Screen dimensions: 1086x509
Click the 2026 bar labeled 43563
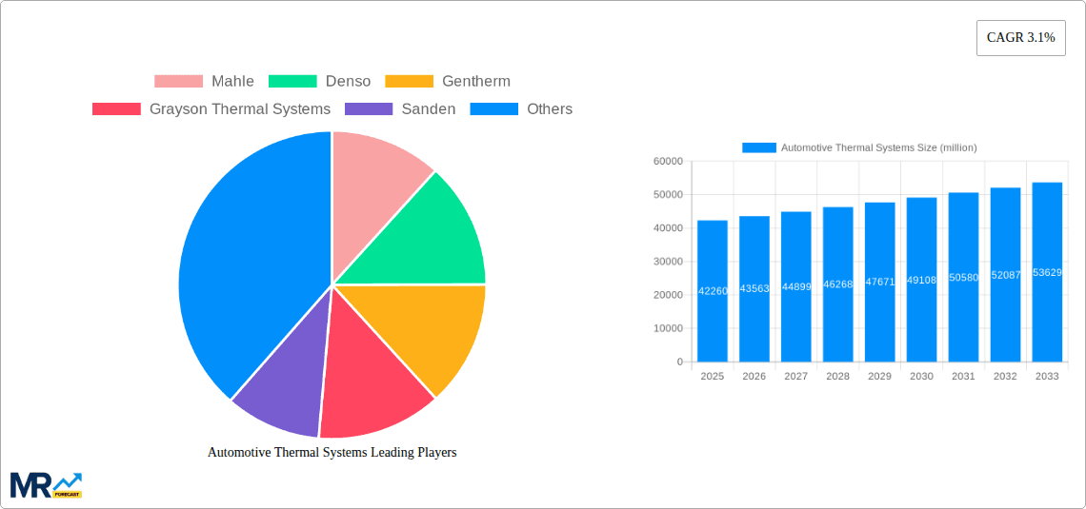[x=754, y=289]
